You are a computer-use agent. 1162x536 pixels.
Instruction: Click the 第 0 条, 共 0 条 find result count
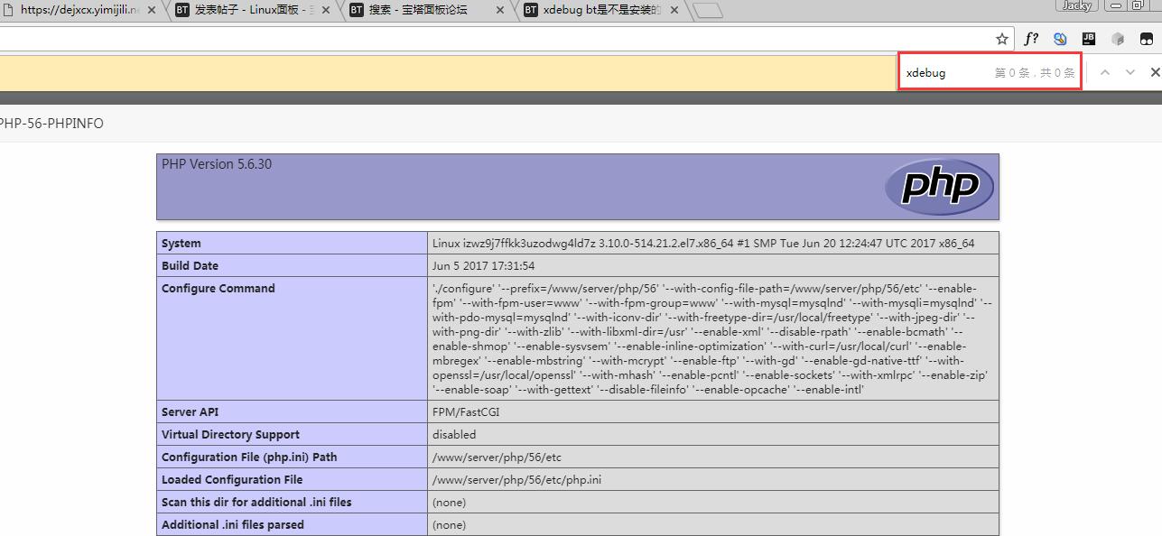click(x=1035, y=72)
